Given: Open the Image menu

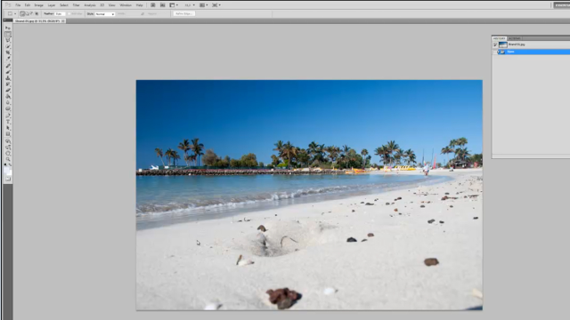Looking at the screenshot, I should (38, 5).
